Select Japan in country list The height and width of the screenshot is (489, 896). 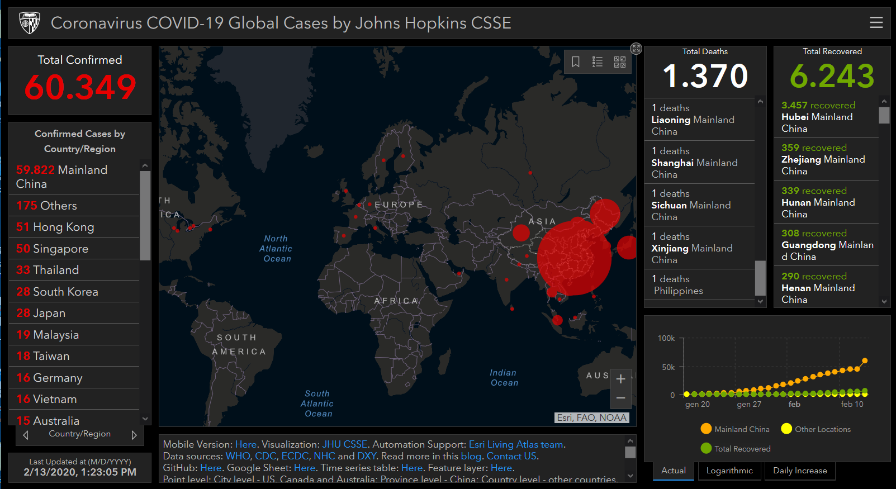coord(74,313)
